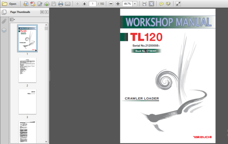Open the Layers panel icon

tap(4, 30)
